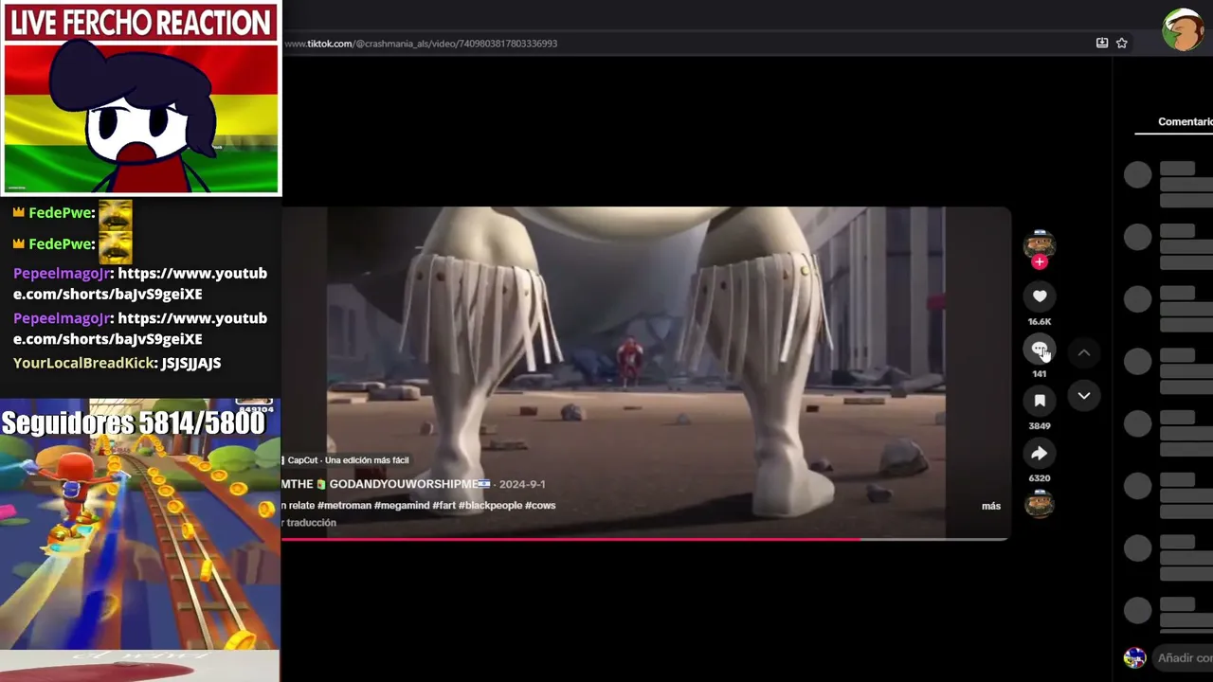
Task: Click the translation link under the caption
Action: (x=309, y=523)
